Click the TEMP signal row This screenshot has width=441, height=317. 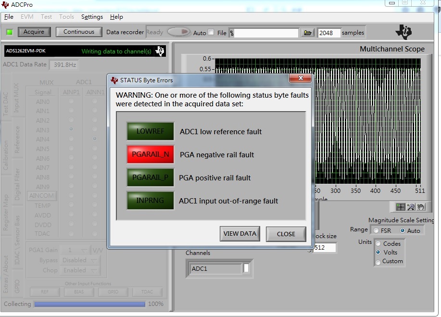pos(42,205)
